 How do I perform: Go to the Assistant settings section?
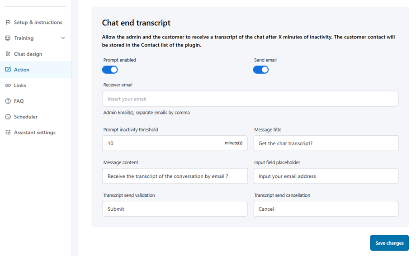(34, 133)
